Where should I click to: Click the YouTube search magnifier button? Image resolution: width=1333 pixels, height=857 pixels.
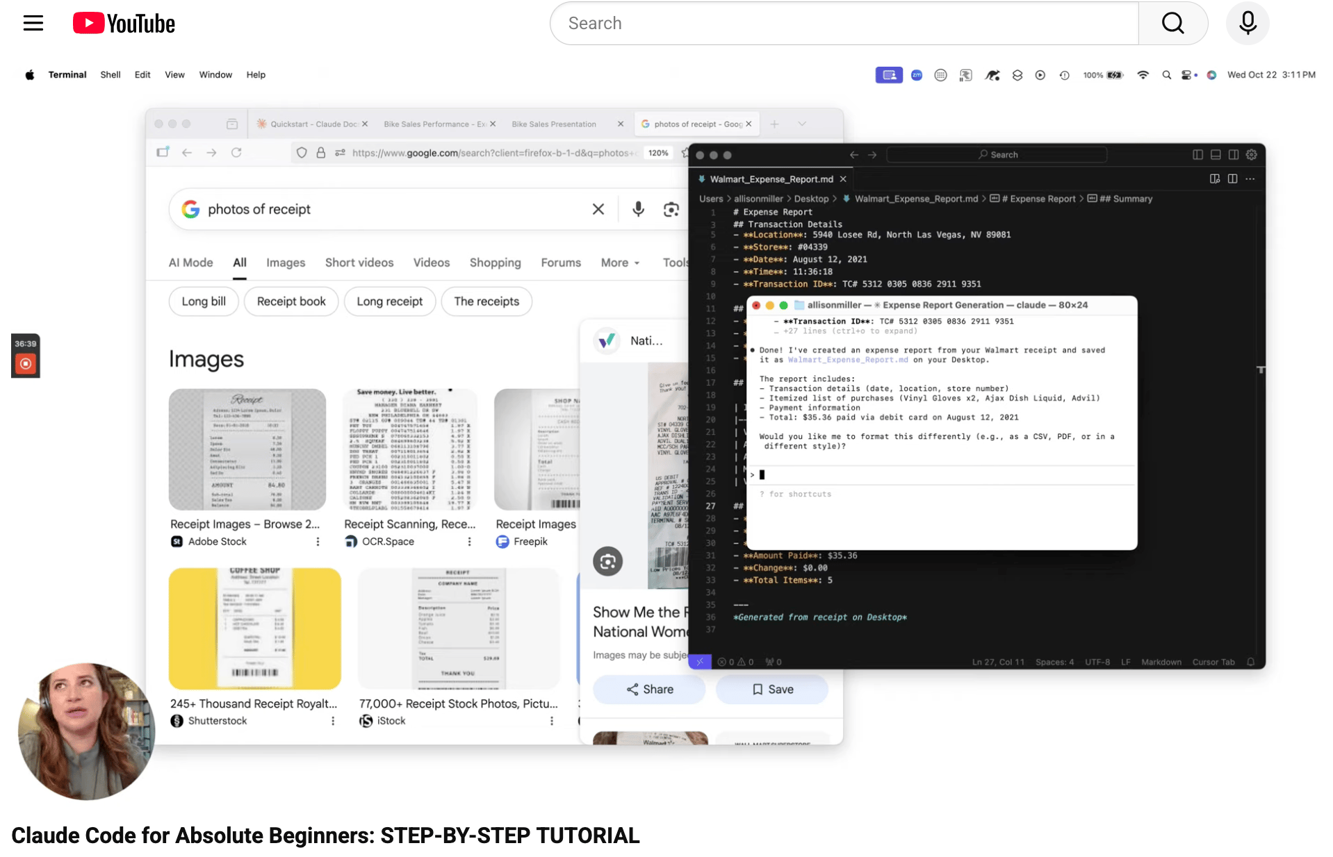click(1172, 24)
